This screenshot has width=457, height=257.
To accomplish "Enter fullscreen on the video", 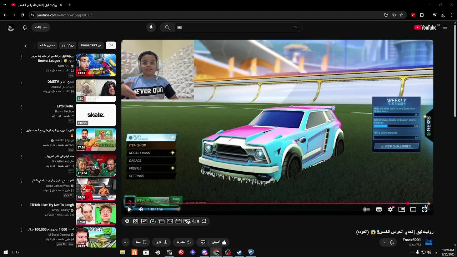I will (x=425, y=210).
